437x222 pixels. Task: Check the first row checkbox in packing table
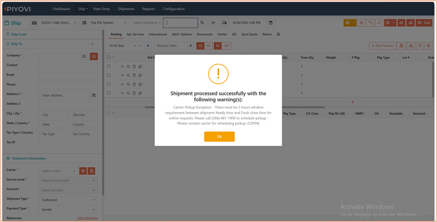point(109,66)
